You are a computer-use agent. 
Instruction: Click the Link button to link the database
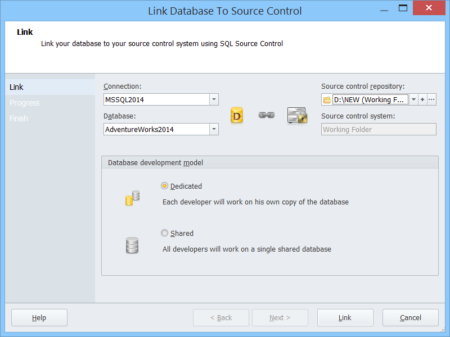(345, 317)
